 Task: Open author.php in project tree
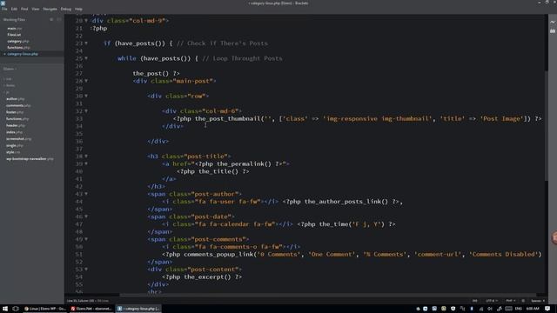16,99
